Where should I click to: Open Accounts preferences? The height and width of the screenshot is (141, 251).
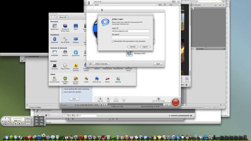55,66
